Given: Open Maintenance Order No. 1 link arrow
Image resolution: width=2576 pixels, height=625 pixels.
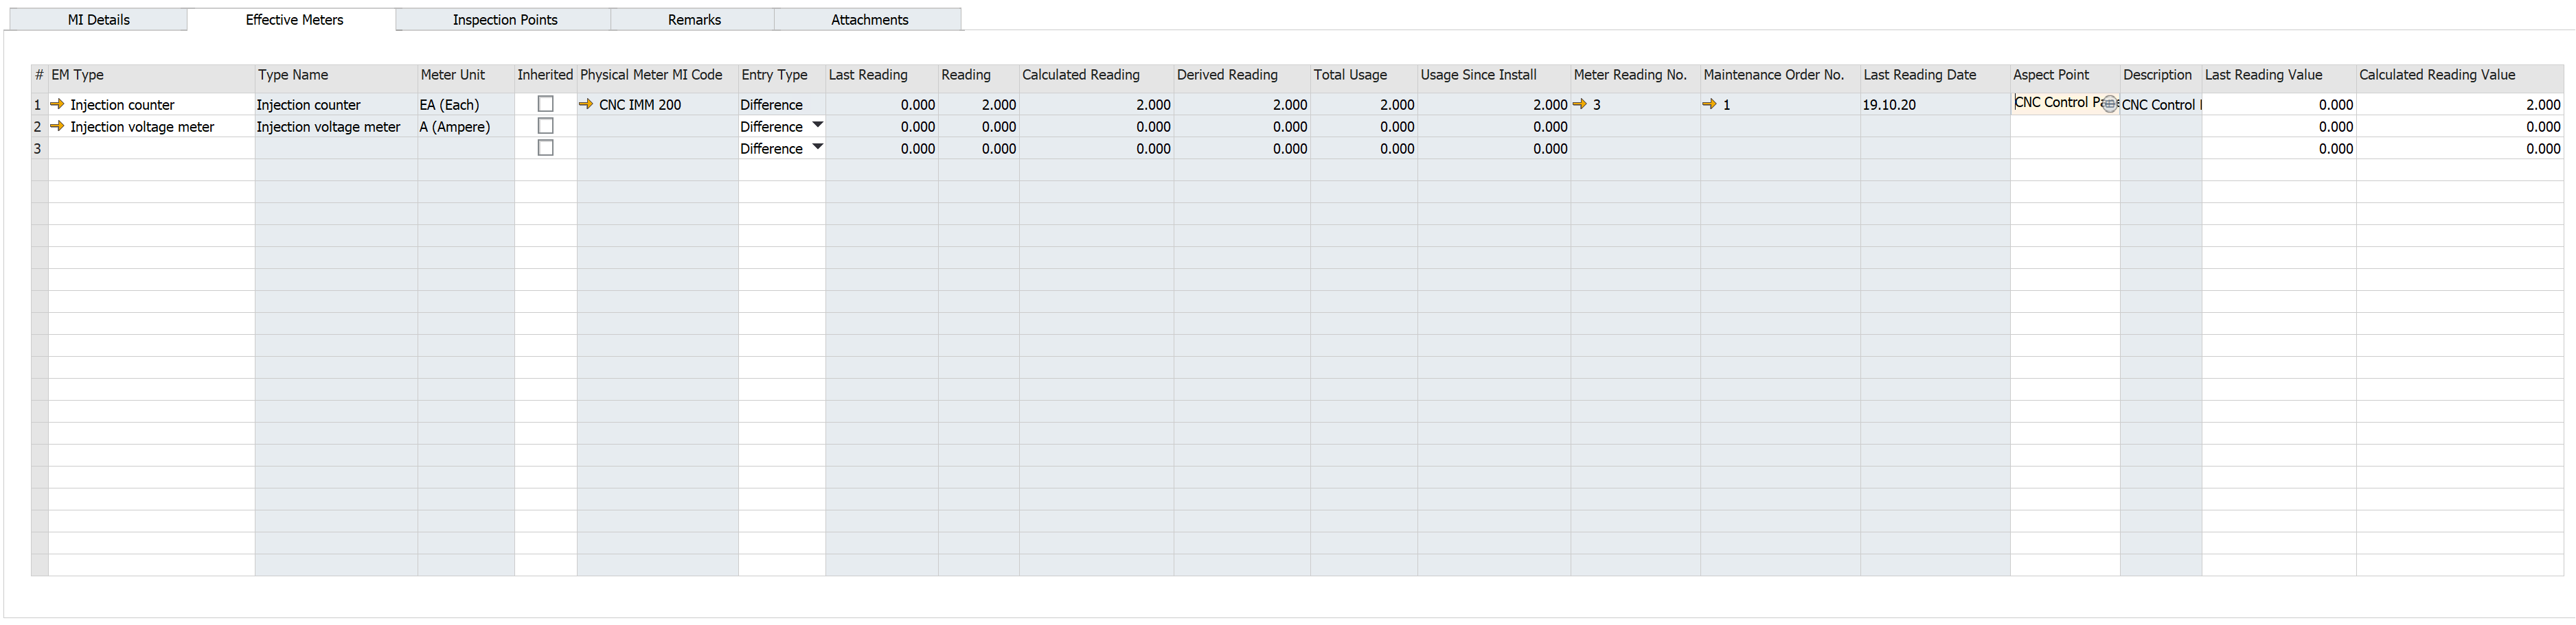Looking at the screenshot, I should tap(1710, 104).
